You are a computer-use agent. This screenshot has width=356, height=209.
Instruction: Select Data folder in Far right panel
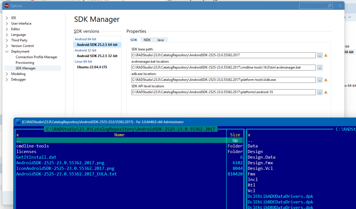point(253,146)
